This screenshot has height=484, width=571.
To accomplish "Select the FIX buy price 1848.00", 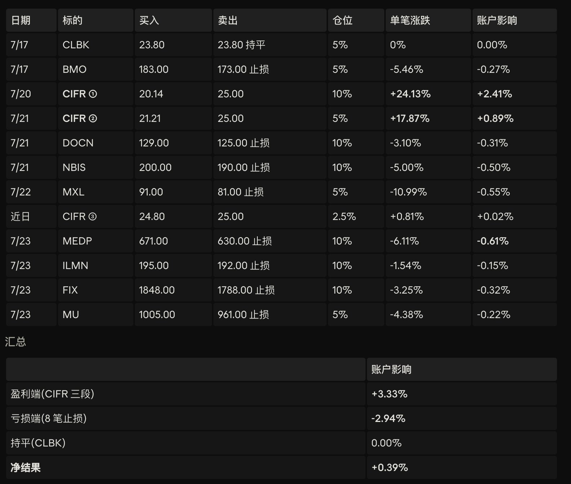I will [x=173, y=290].
